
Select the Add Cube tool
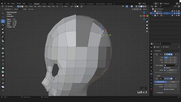point(3,45)
